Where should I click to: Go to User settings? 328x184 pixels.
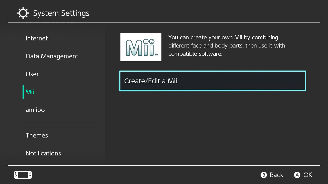click(x=32, y=74)
